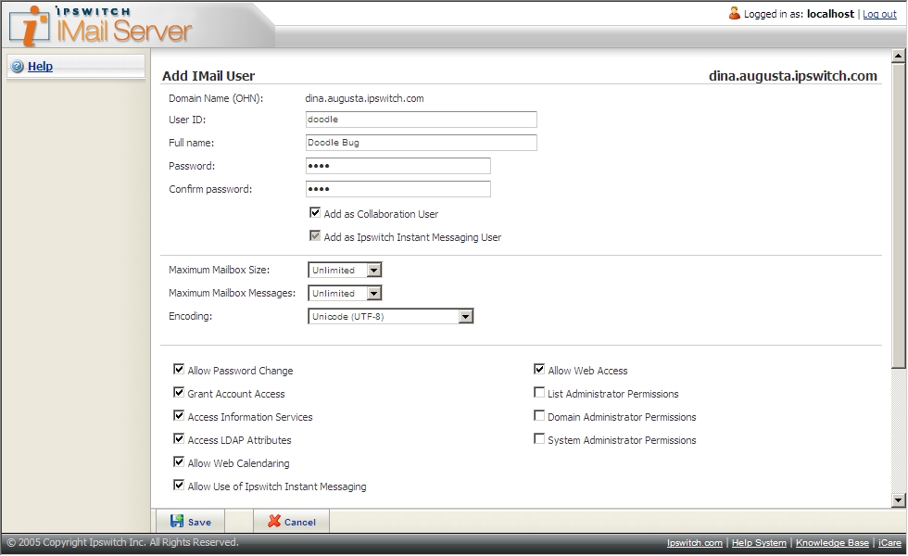Viewport: 908px width, 556px height.
Task: Click the copyright 2005 Ipswitch text
Action: [x=122, y=542]
